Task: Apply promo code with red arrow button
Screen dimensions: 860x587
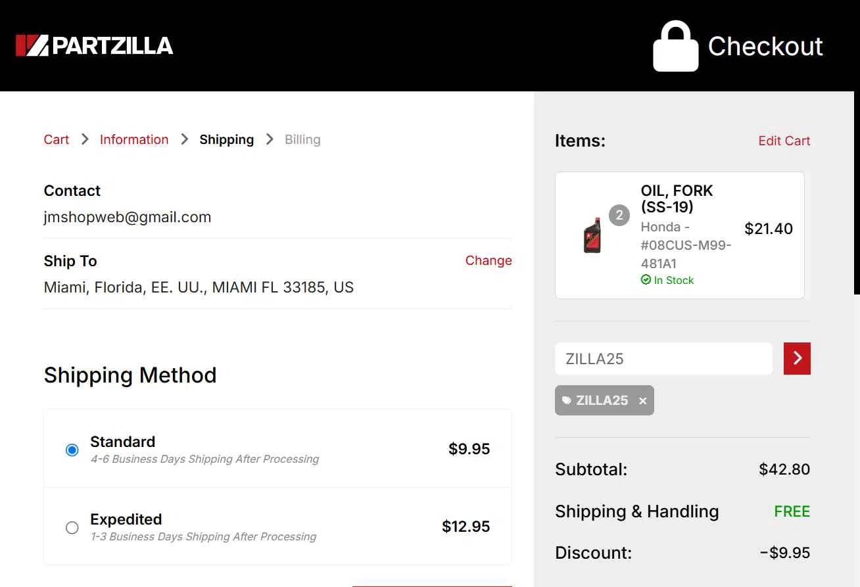Action: click(797, 358)
